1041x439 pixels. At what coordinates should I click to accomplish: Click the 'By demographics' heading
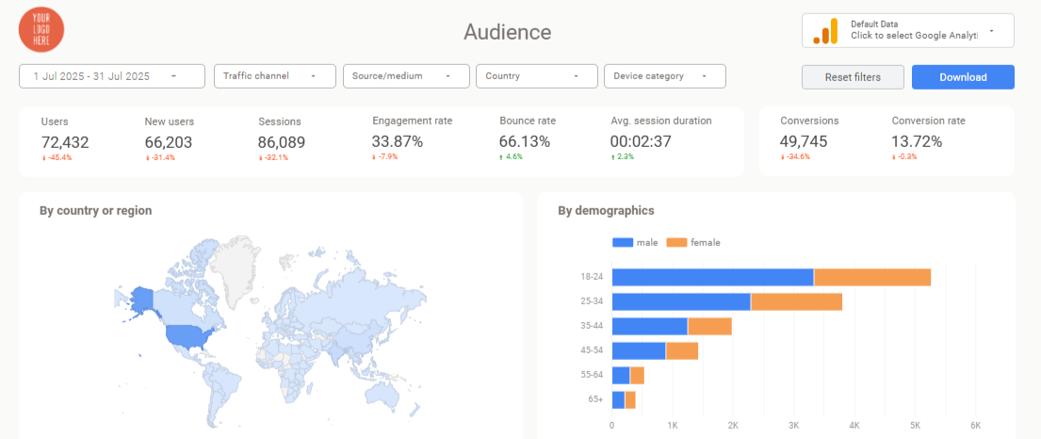pos(606,210)
